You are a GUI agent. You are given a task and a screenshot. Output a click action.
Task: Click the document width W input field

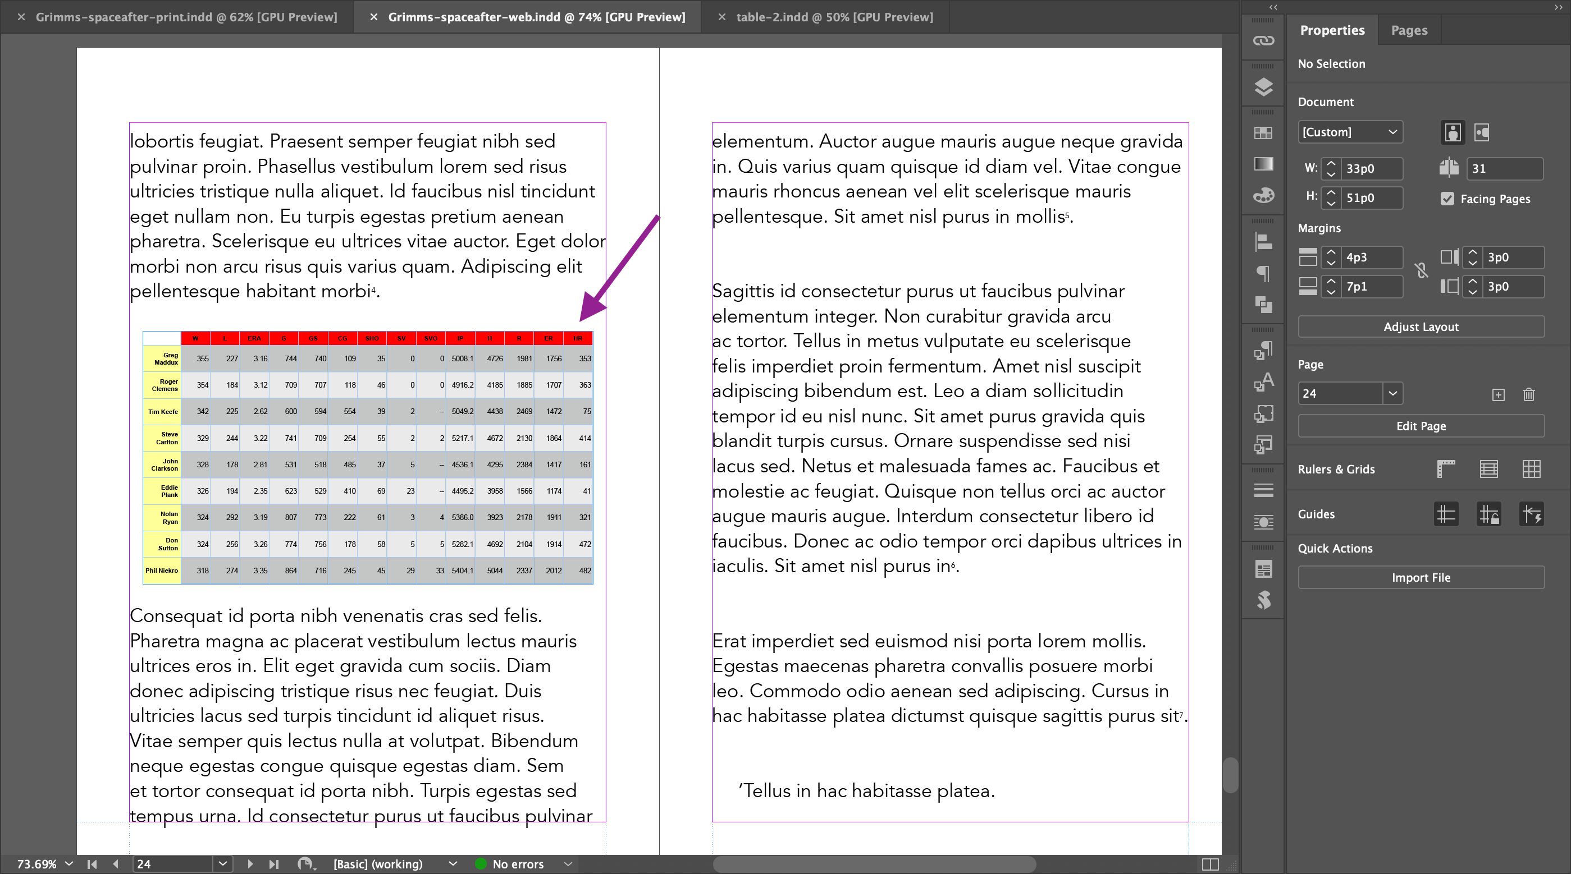point(1372,169)
